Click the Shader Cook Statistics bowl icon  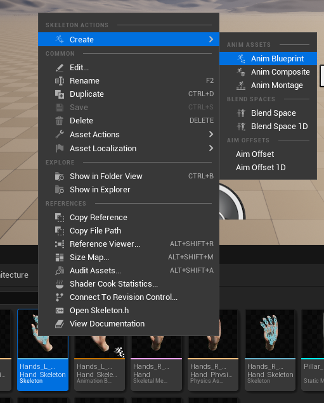point(60,283)
